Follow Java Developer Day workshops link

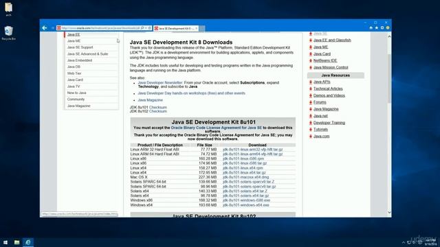(191, 93)
